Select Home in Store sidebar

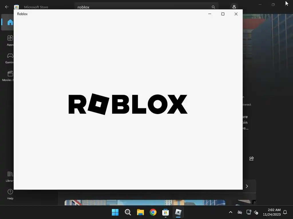[7, 22]
